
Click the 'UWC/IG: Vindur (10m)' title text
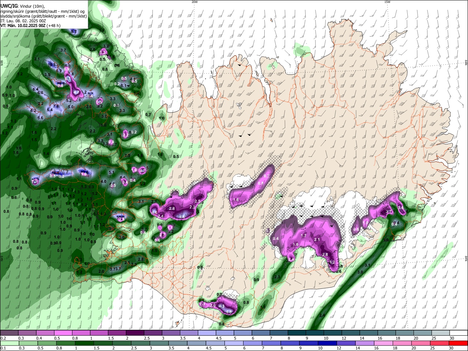pos(22,6)
